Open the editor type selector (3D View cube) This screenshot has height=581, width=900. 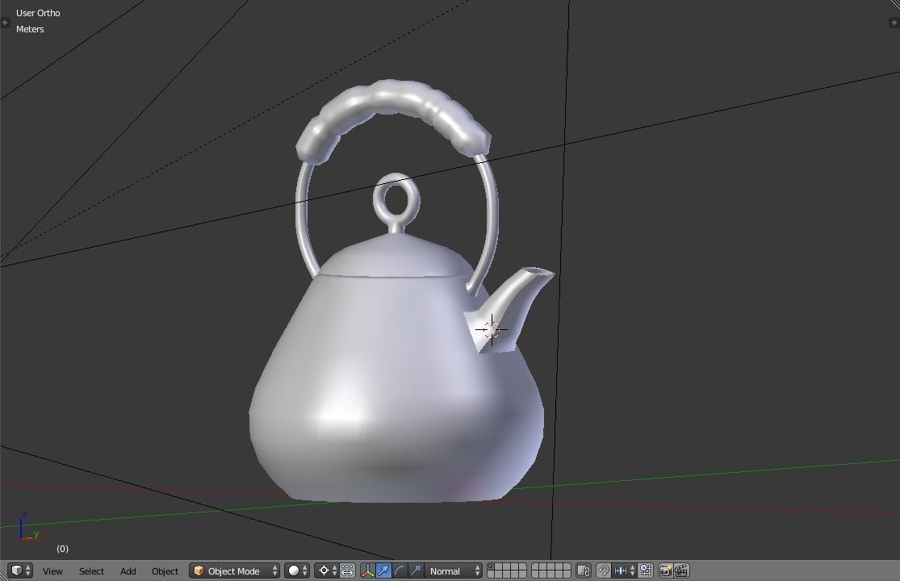pos(20,571)
